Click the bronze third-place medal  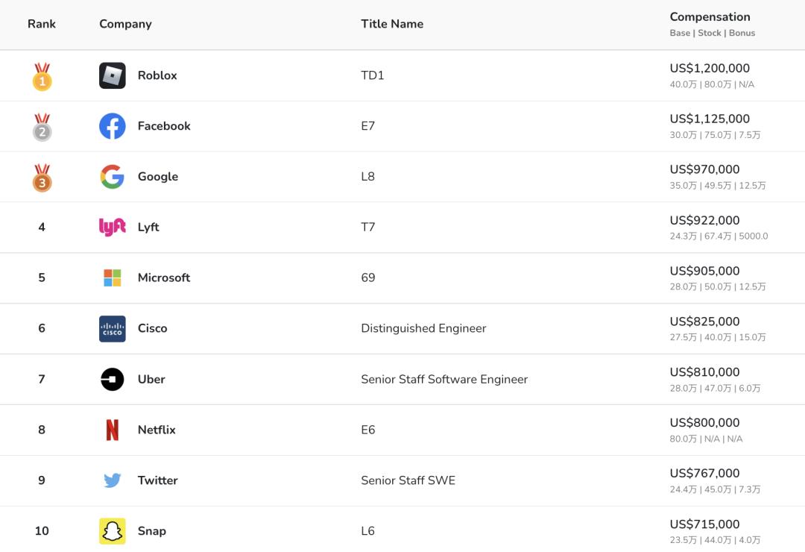tap(42, 178)
